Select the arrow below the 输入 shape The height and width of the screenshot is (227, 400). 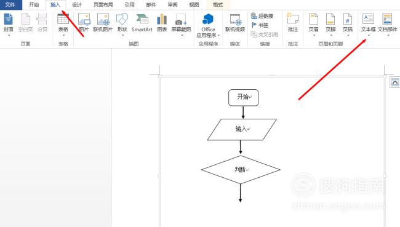coord(241,147)
